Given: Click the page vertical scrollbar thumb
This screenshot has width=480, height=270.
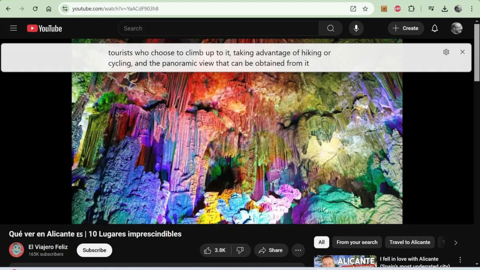Looking at the screenshot, I should click(477, 52).
